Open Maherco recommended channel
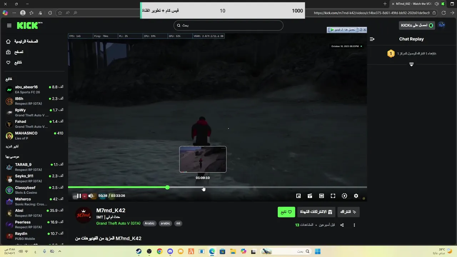The height and width of the screenshot is (257, 457). [34, 202]
